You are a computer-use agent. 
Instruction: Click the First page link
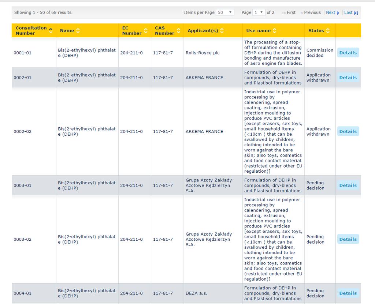tap(289, 13)
